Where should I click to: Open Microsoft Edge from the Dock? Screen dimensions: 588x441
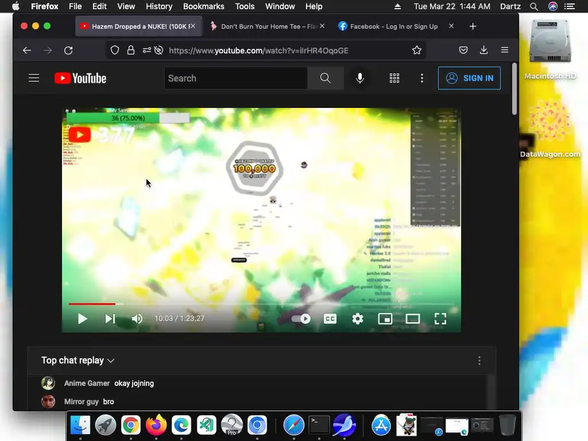[181, 425]
